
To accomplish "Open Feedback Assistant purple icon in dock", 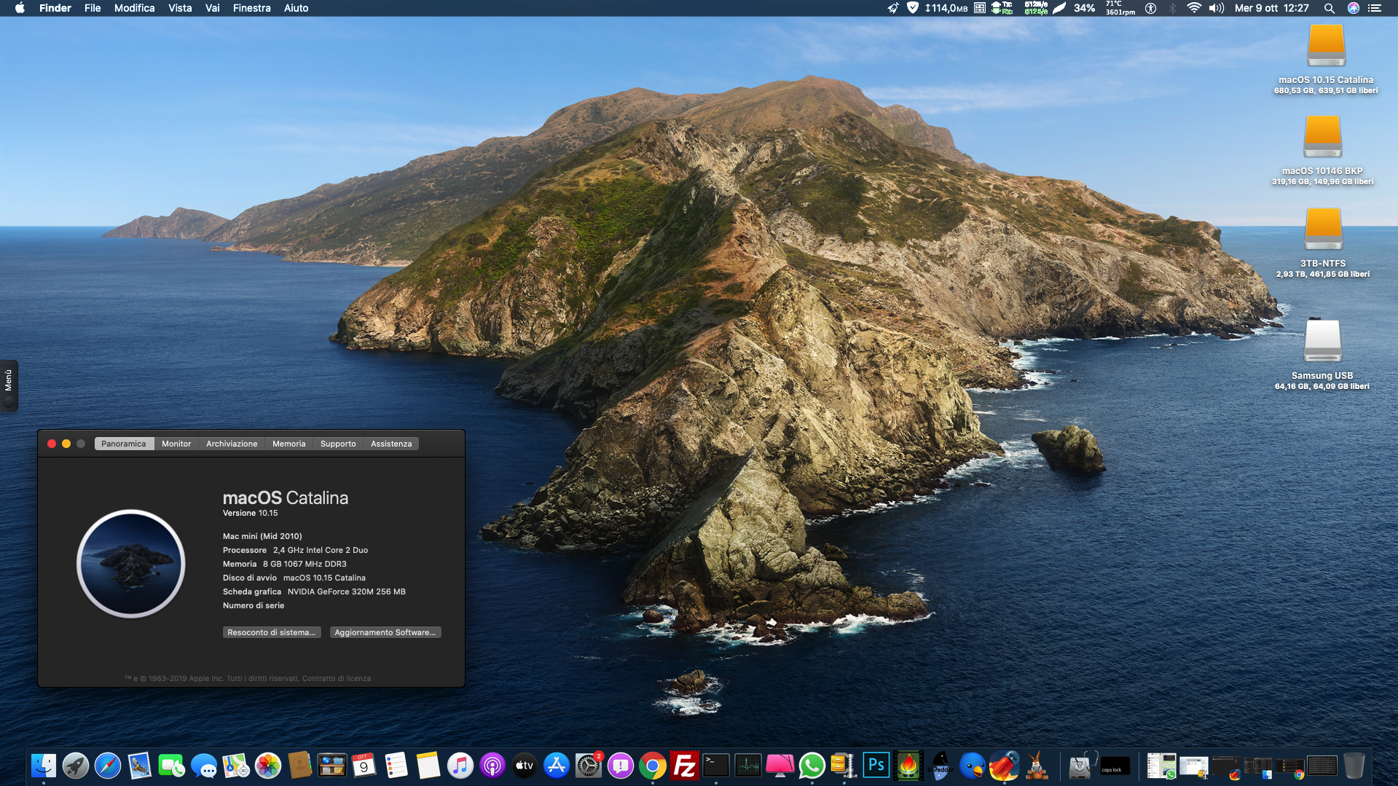I will click(621, 766).
